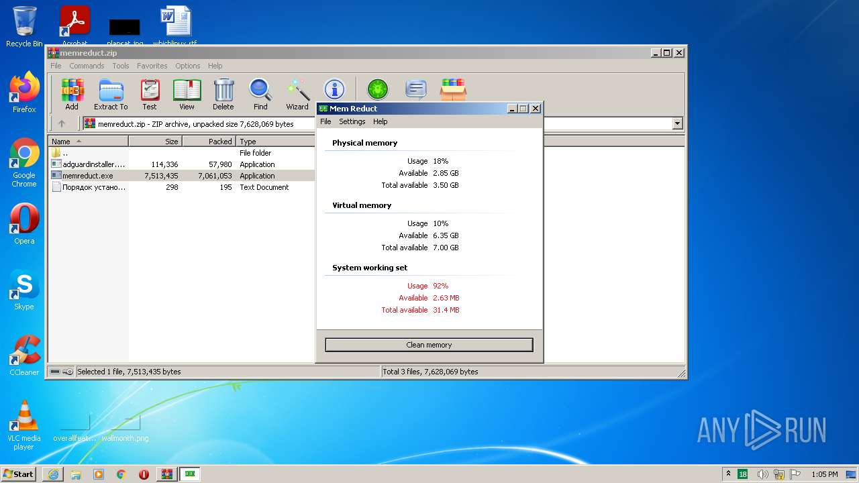The image size is (859, 483).
Task: Show hidden tray icons arrow
Action: [729, 474]
